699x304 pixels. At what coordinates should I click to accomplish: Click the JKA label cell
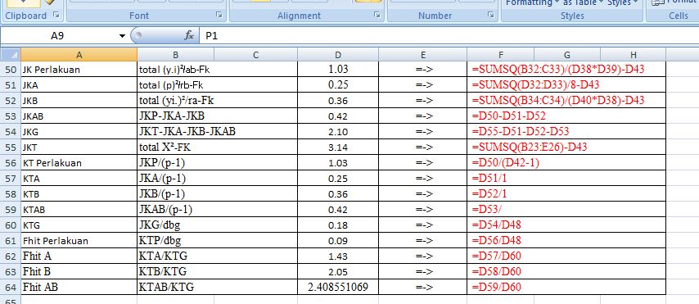tap(79, 85)
